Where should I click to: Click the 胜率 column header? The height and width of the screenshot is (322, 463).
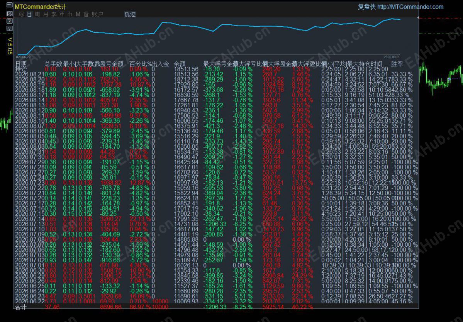coord(397,64)
